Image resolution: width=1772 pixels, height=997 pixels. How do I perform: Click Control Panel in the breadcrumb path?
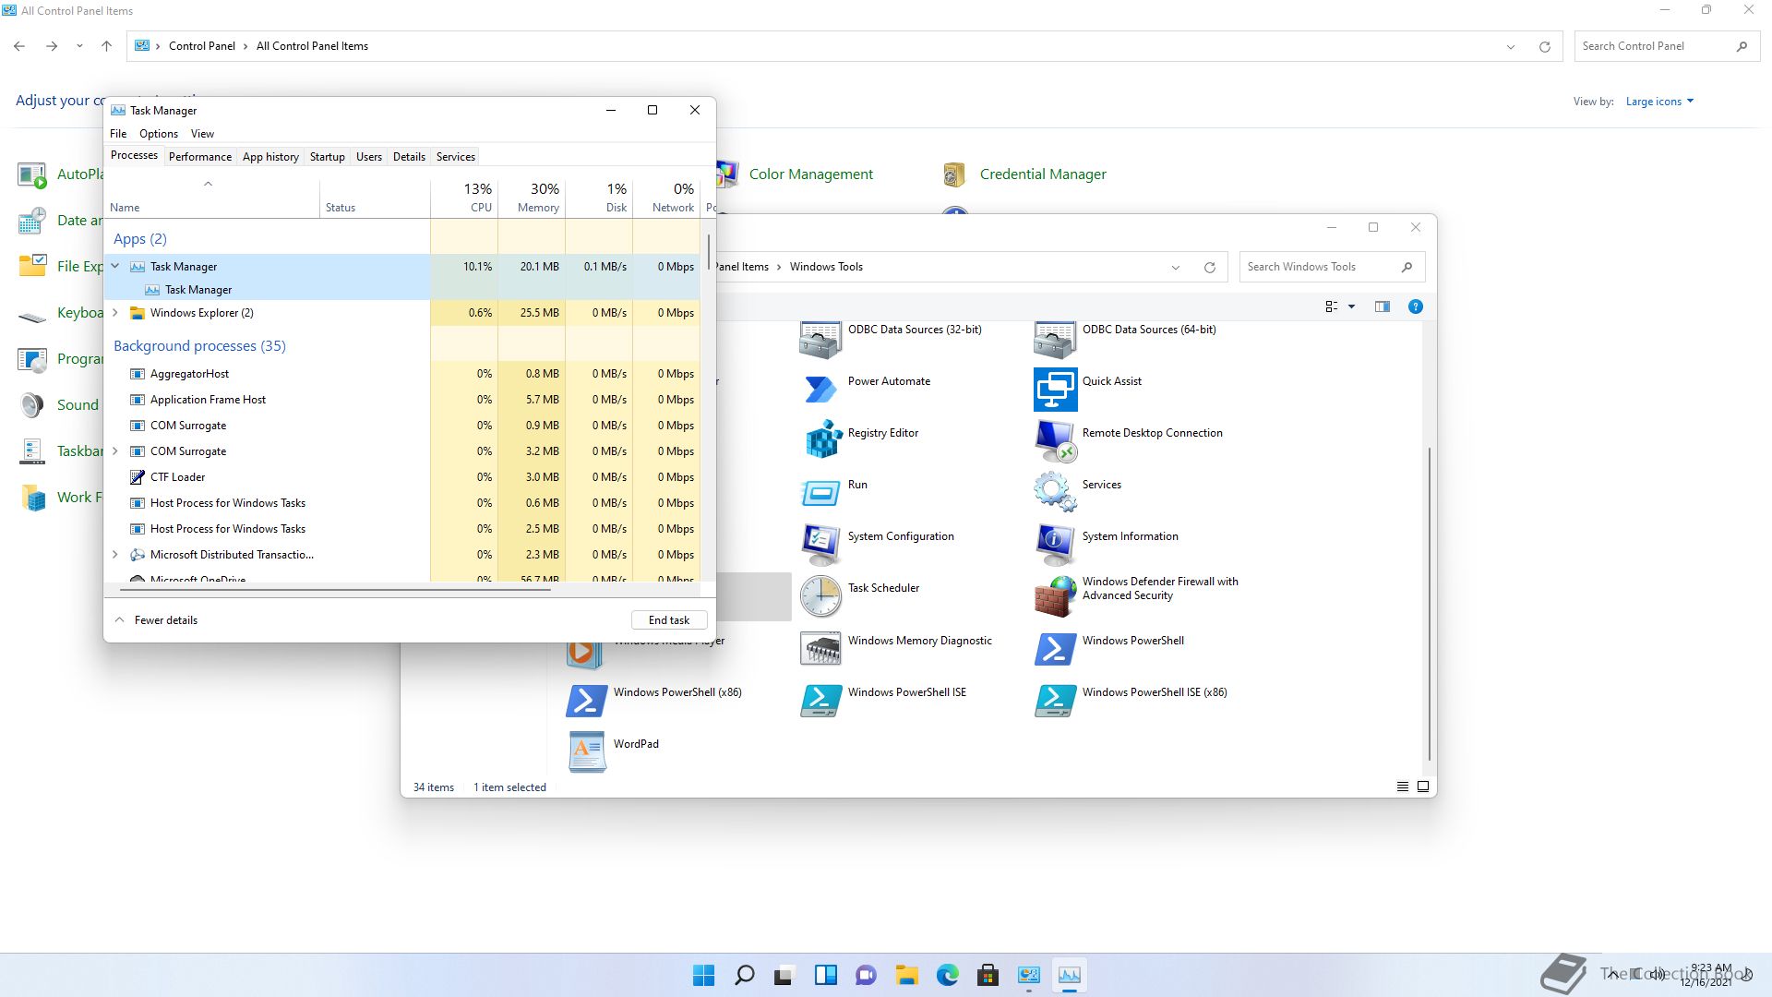[201, 46]
